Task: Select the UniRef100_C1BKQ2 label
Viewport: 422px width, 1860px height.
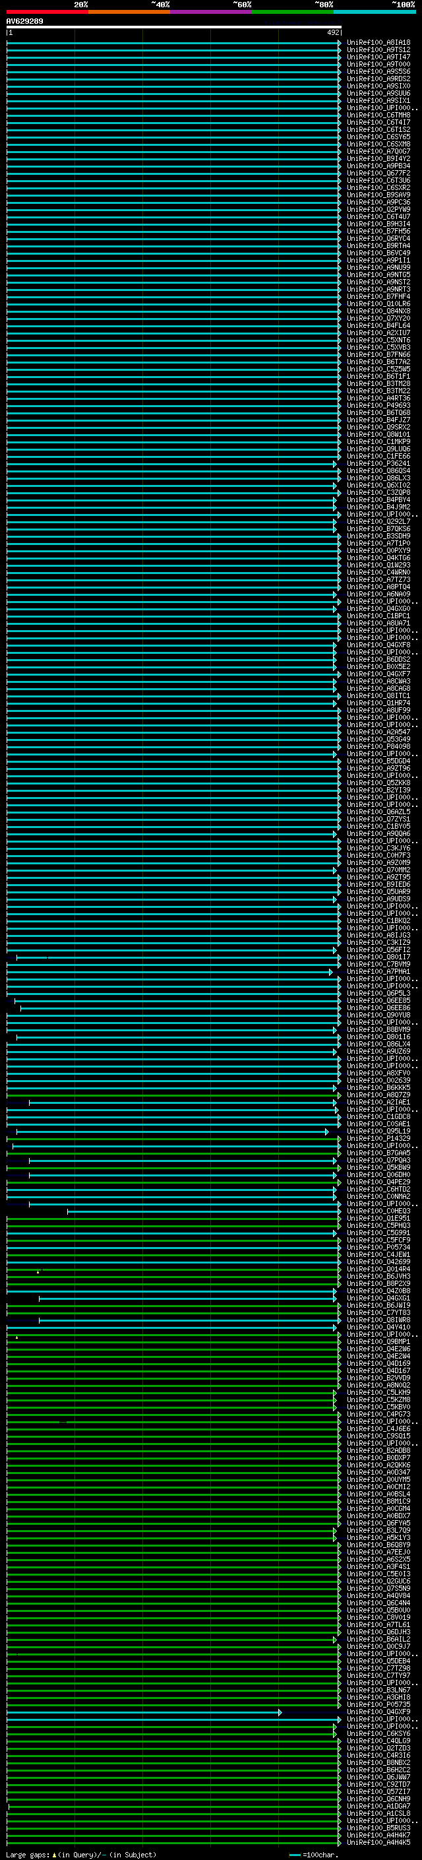Action: pos(378,920)
